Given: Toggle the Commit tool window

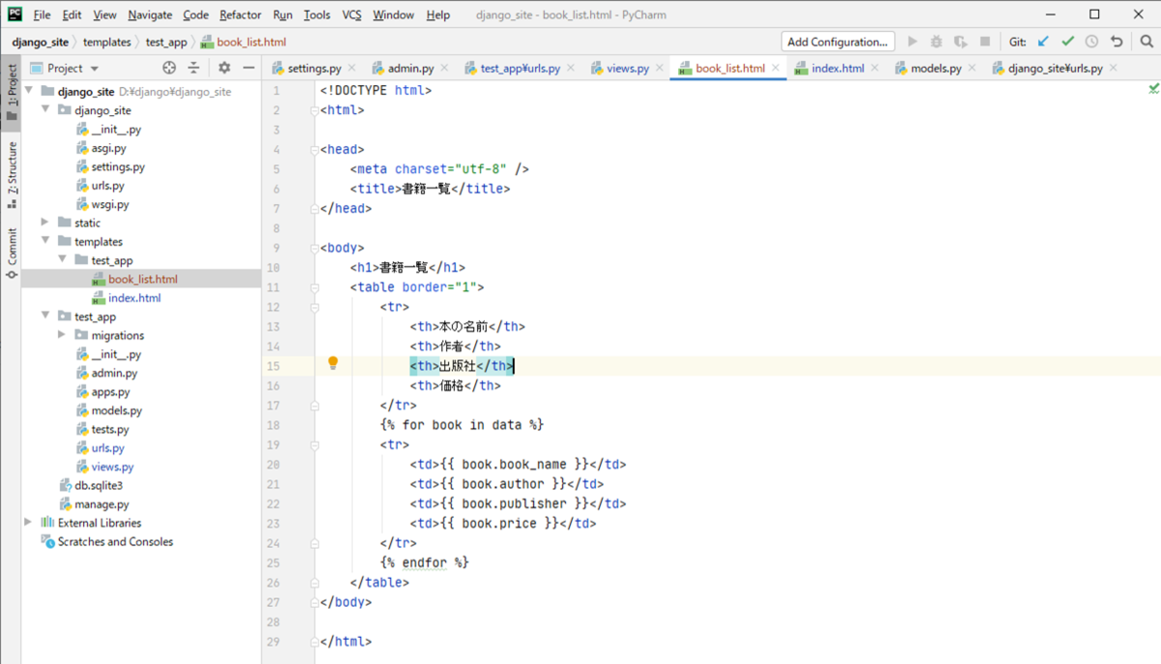Looking at the screenshot, I should pyautogui.click(x=12, y=252).
